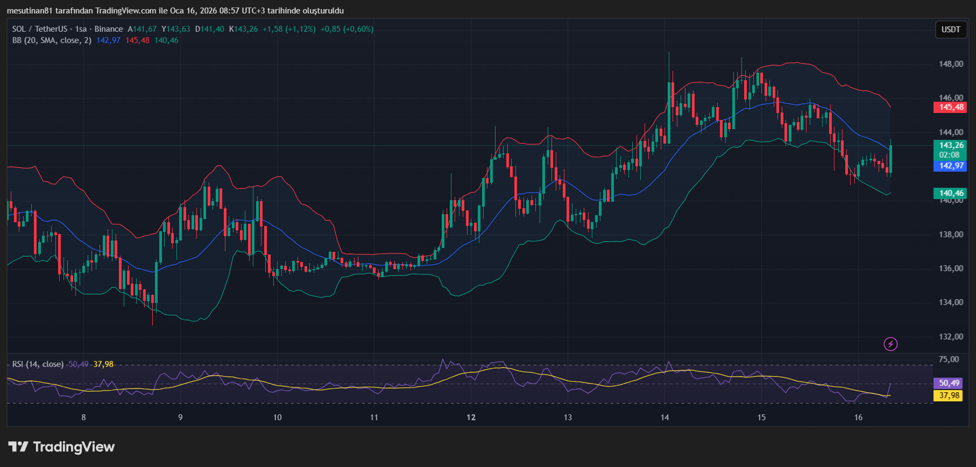This screenshot has width=976, height=467.
Task: Click date 8 on the time axis
Action: coord(83,418)
